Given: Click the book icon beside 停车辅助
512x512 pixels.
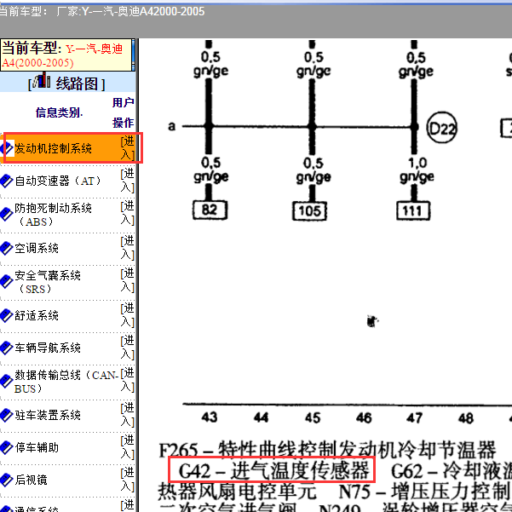Looking at the screenshot, I should (x=7, y=447).
